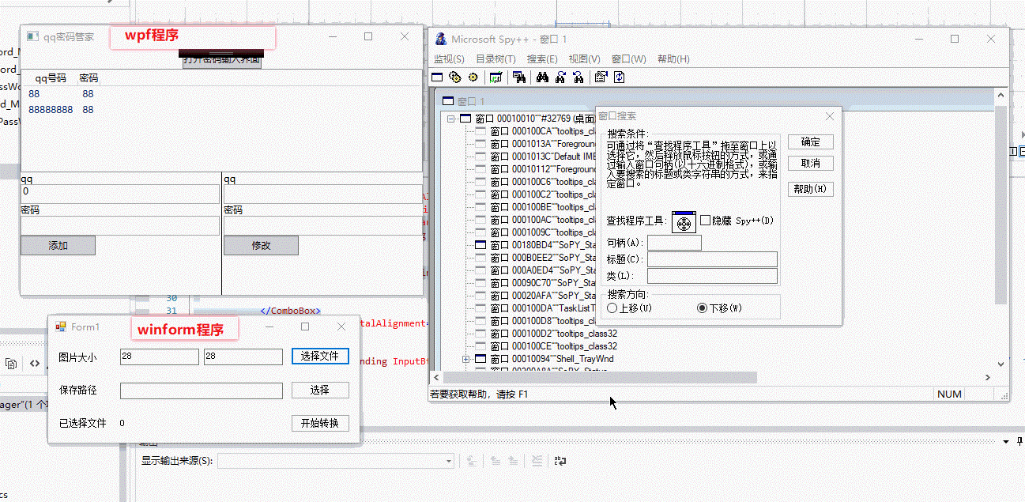Select tree row 窗口 000100D2 tooltips_class32

pyautogui.click(x=554, y=334)
